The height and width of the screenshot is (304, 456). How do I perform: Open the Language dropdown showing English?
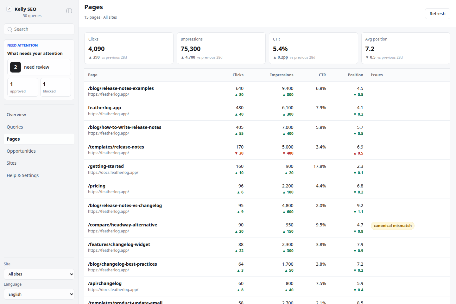coord(39,294)
